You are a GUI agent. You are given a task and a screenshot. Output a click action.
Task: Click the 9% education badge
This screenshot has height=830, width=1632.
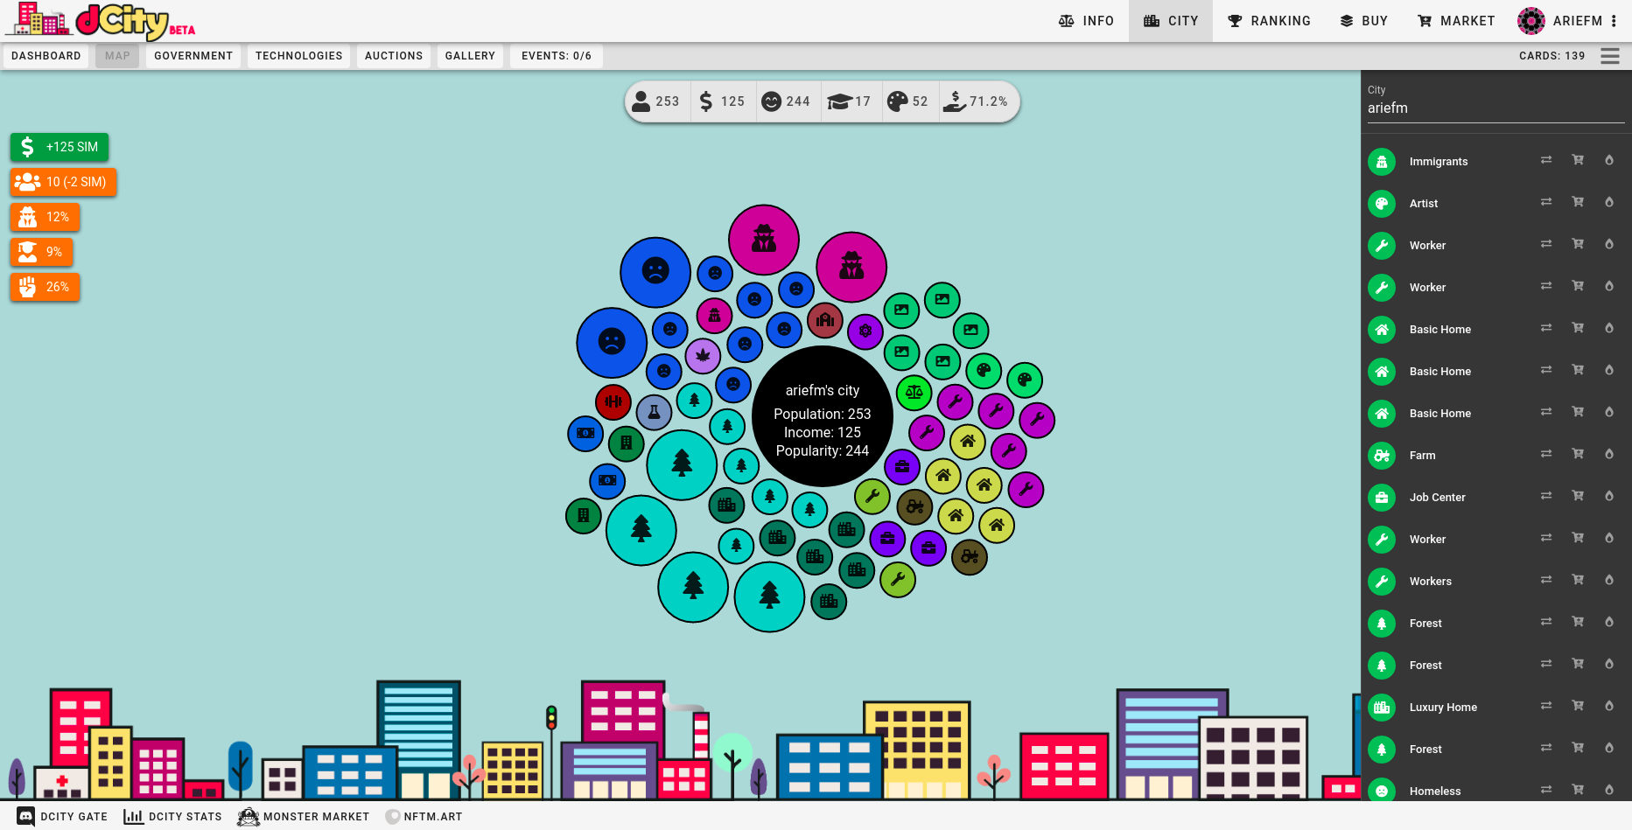tap(41, 252)
